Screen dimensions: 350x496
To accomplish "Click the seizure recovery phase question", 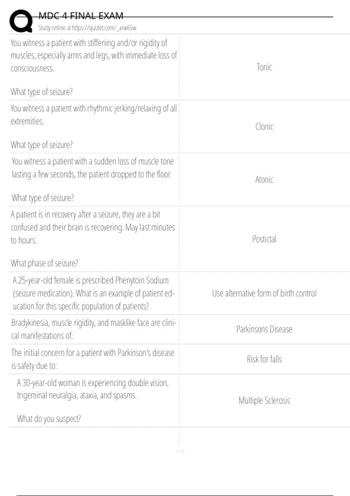I will pyautogui.click(x=92, y=227).
